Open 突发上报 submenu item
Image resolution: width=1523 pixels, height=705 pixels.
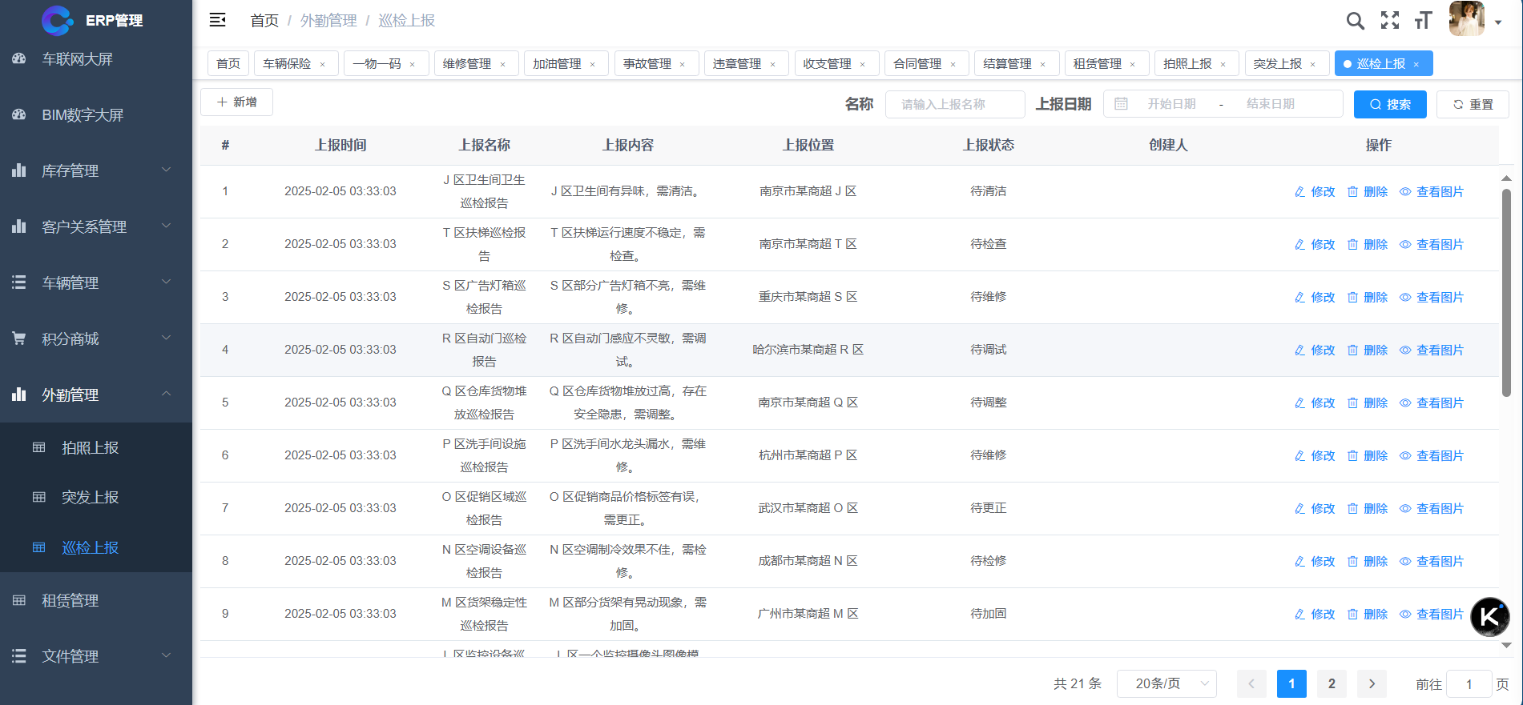pos(96,498)
